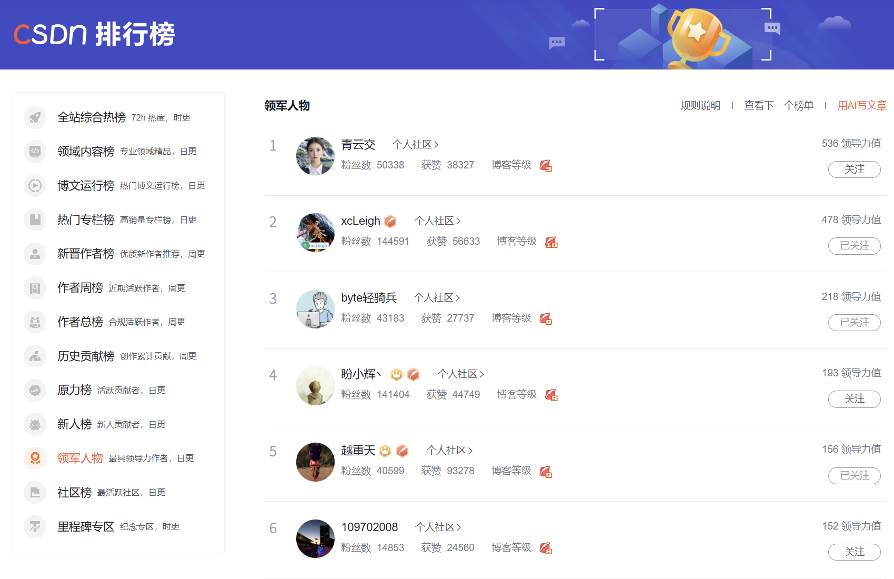The image size is (894, 579).
Task: Click the play icon beside 博文运行榜
Action: [x=35, y=186]
